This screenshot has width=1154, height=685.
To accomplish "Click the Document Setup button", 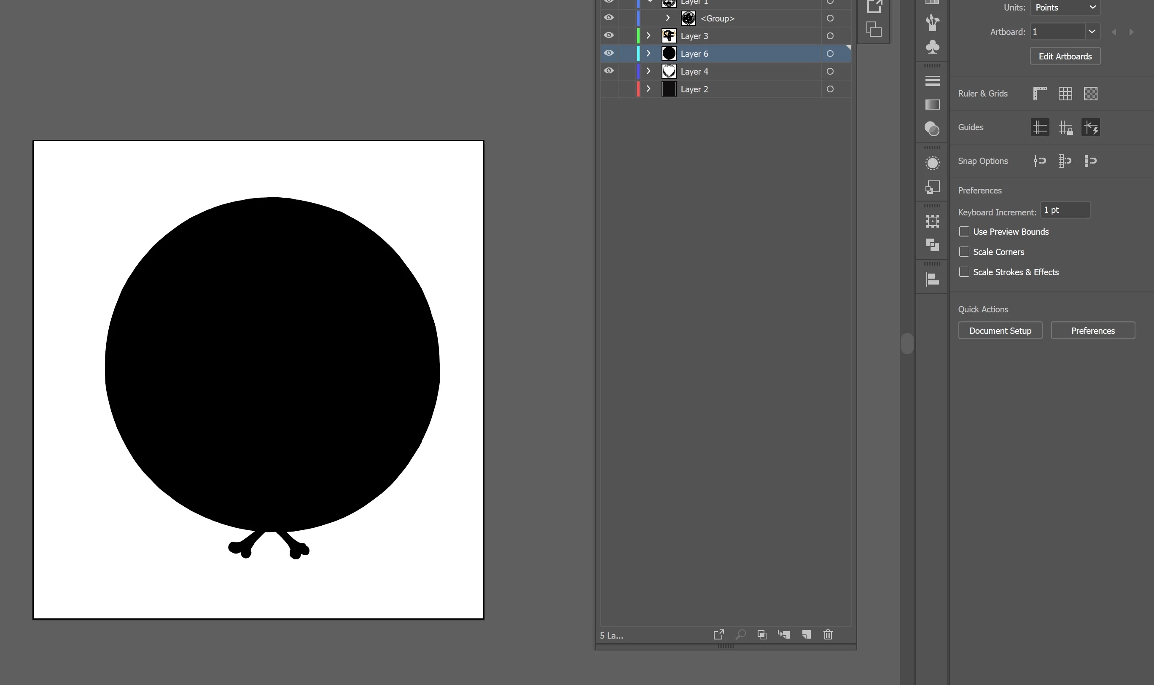I will [x=1000, y=330].
